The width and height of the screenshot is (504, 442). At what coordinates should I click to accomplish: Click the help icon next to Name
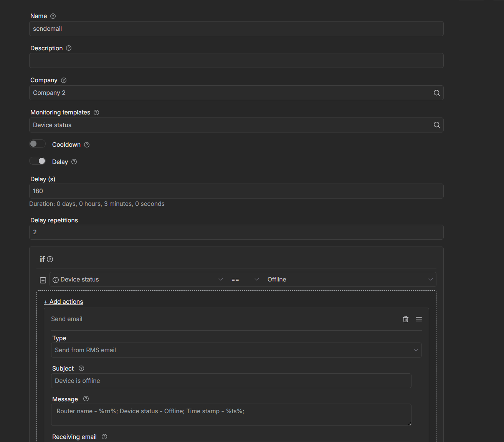53,16
